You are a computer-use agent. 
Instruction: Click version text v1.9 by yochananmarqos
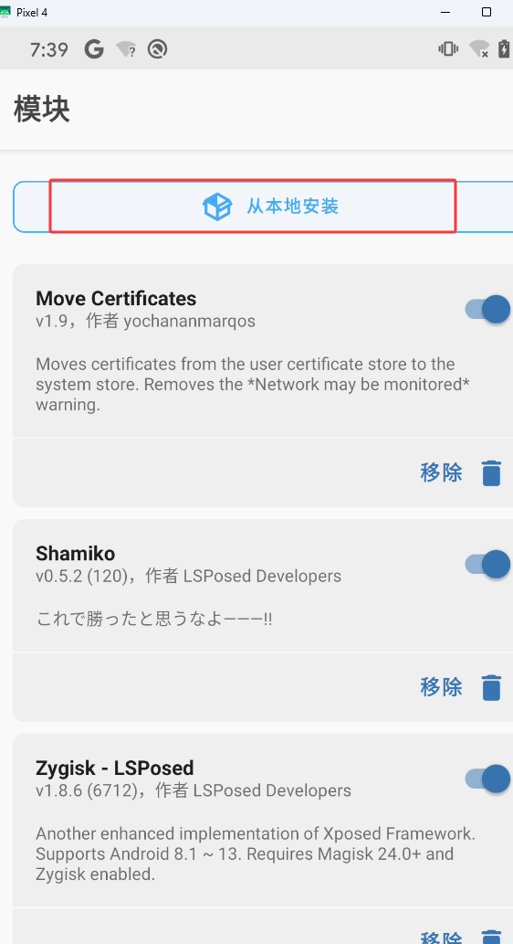145,322
